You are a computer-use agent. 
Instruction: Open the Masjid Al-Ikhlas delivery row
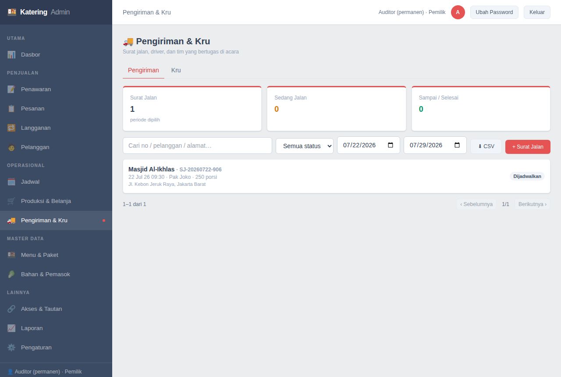[x=337, y=176]
